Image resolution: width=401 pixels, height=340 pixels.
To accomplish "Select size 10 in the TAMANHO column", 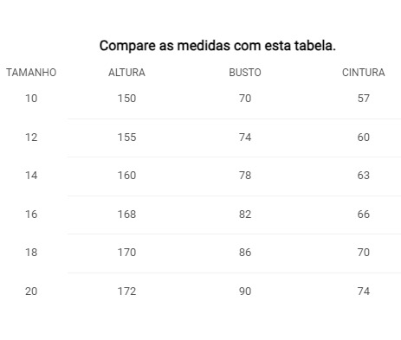I will [31, 99].
